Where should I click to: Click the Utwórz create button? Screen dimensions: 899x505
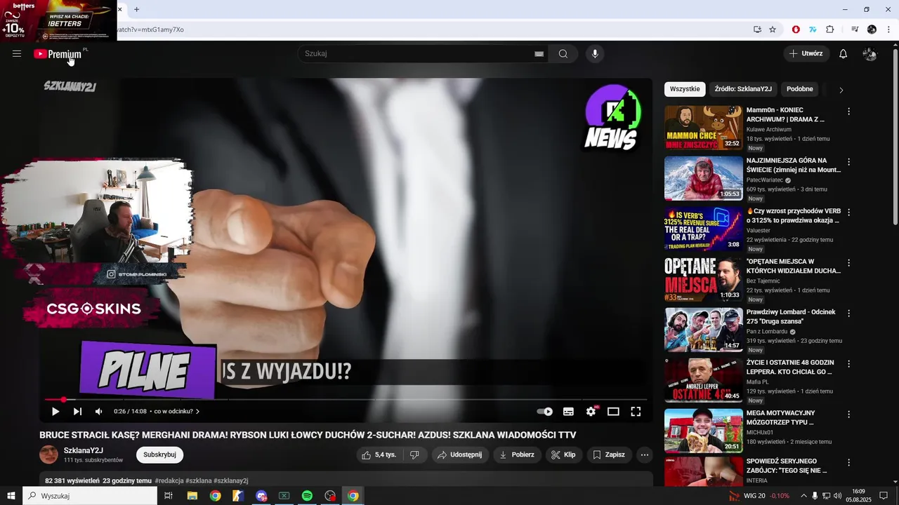point(806,54)
